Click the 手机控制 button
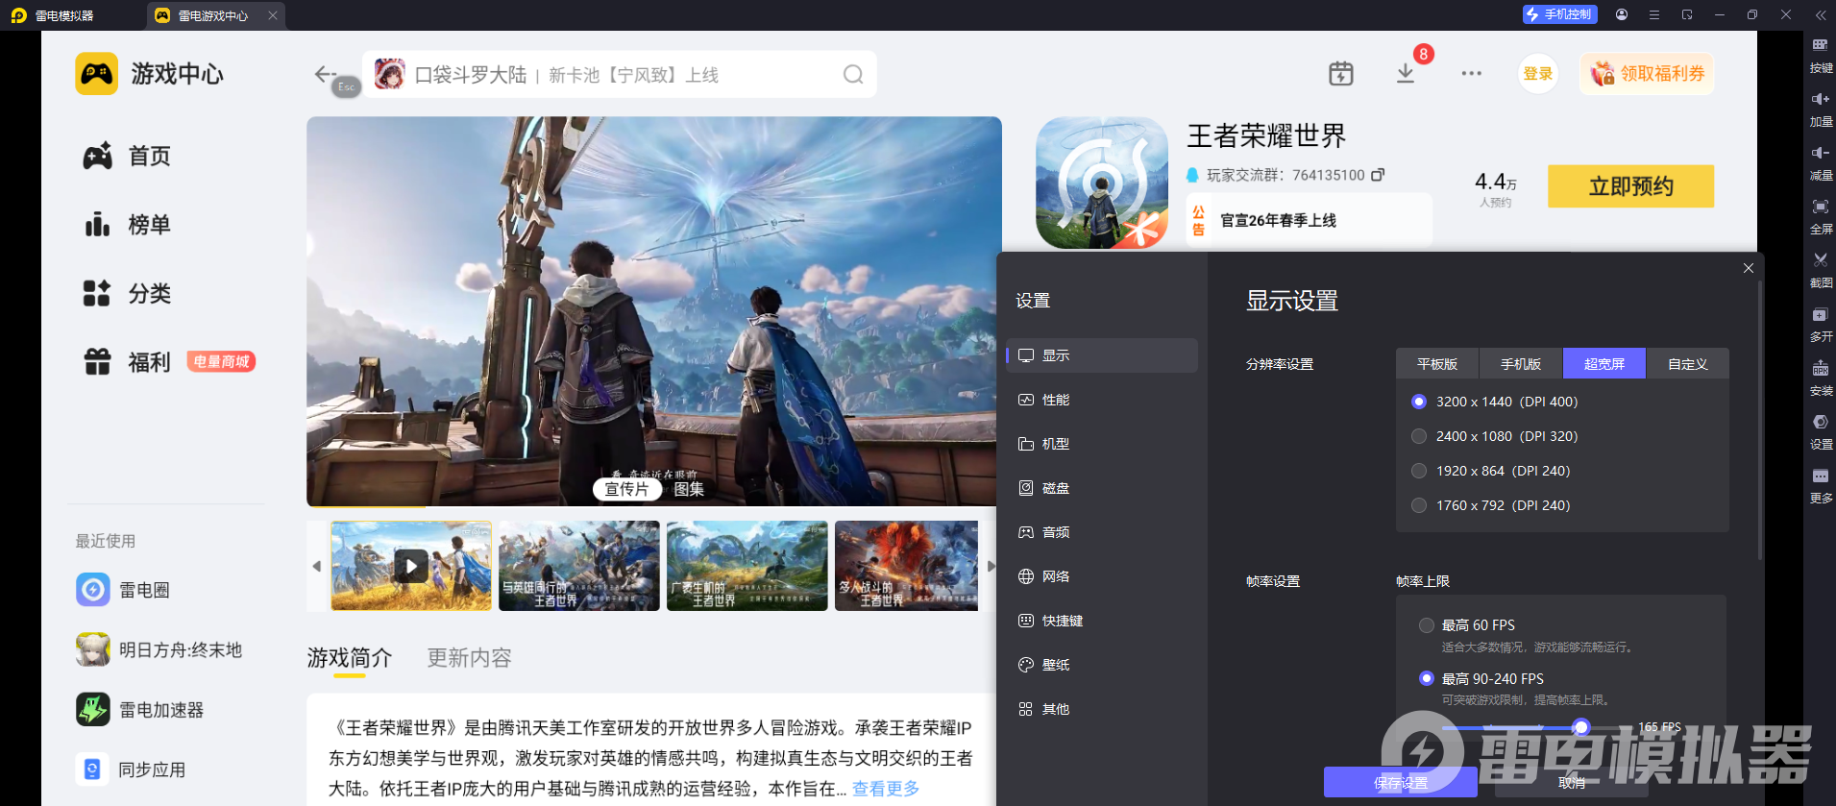The width and height of the screenshot is (1836, 806). [x=1560, y=14]
